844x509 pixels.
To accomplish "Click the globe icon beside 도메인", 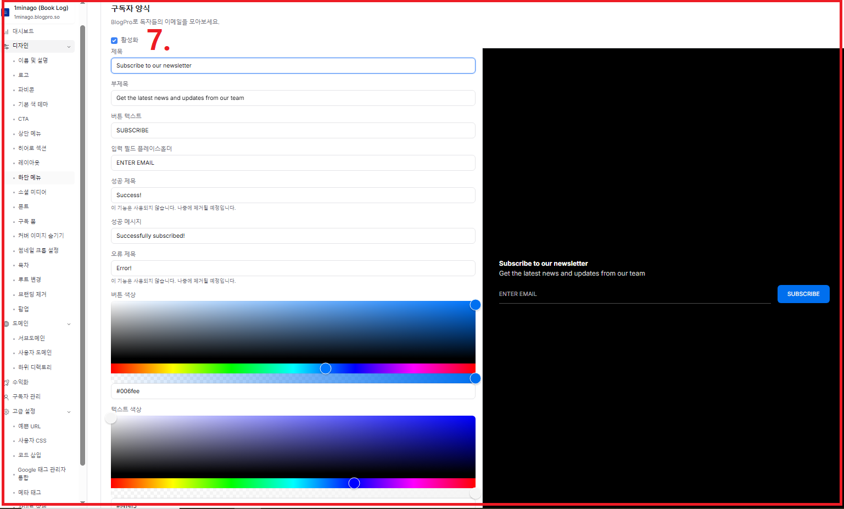I will [x=7, y=324].
